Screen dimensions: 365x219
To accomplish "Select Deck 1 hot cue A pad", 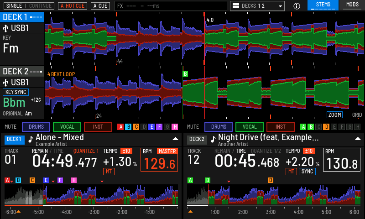I will 120,127.
